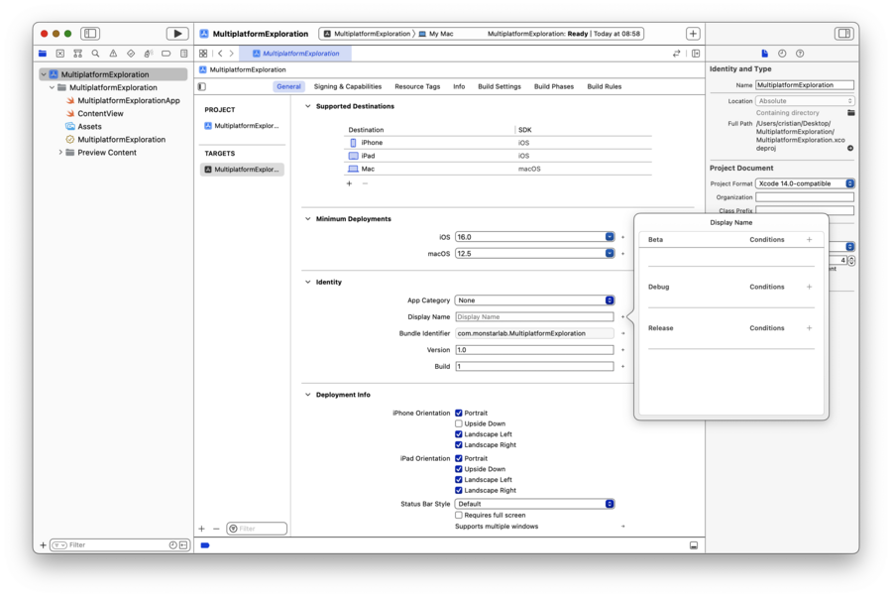Open the Project Format dropdown

pos(805,183)
